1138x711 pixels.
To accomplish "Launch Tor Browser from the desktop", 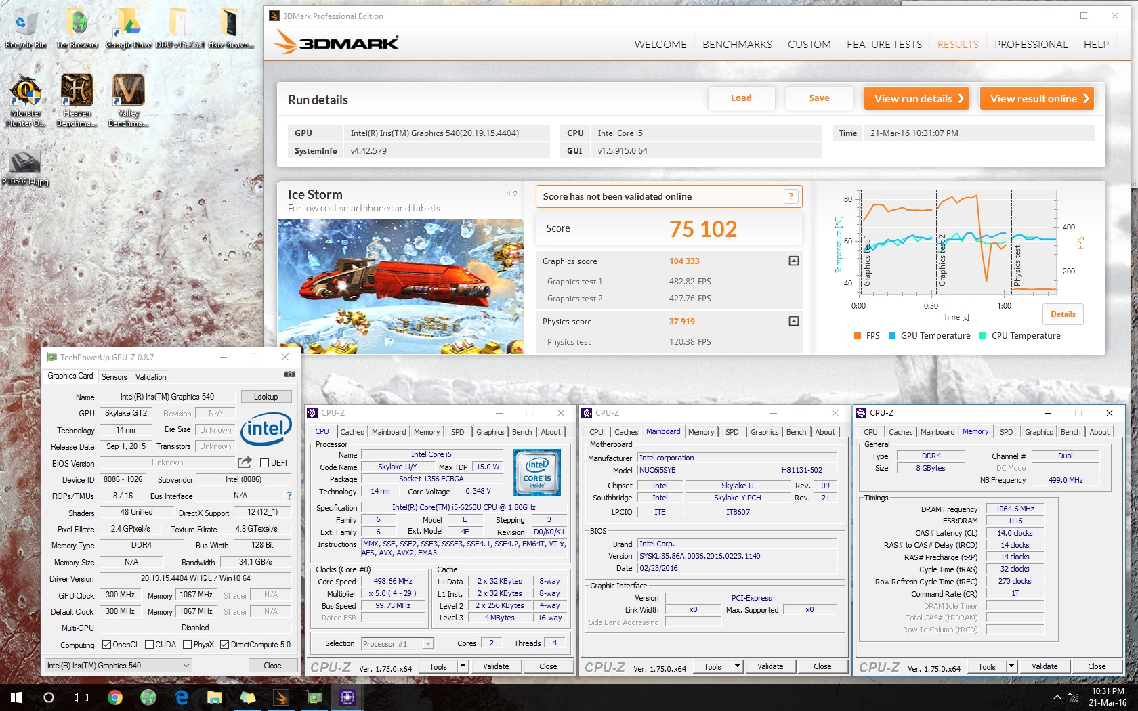I will [x=77, y=28].
